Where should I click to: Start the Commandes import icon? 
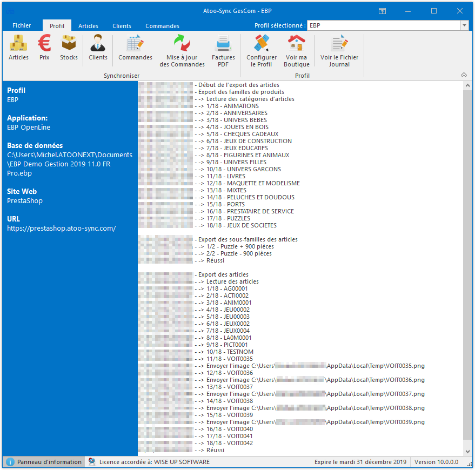coord(135,48)
